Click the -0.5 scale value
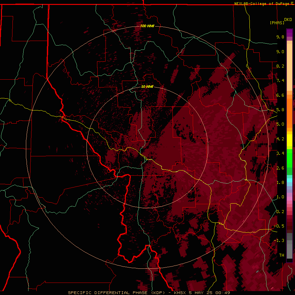Viewport: 295px width, 295px height. (279, 226)
